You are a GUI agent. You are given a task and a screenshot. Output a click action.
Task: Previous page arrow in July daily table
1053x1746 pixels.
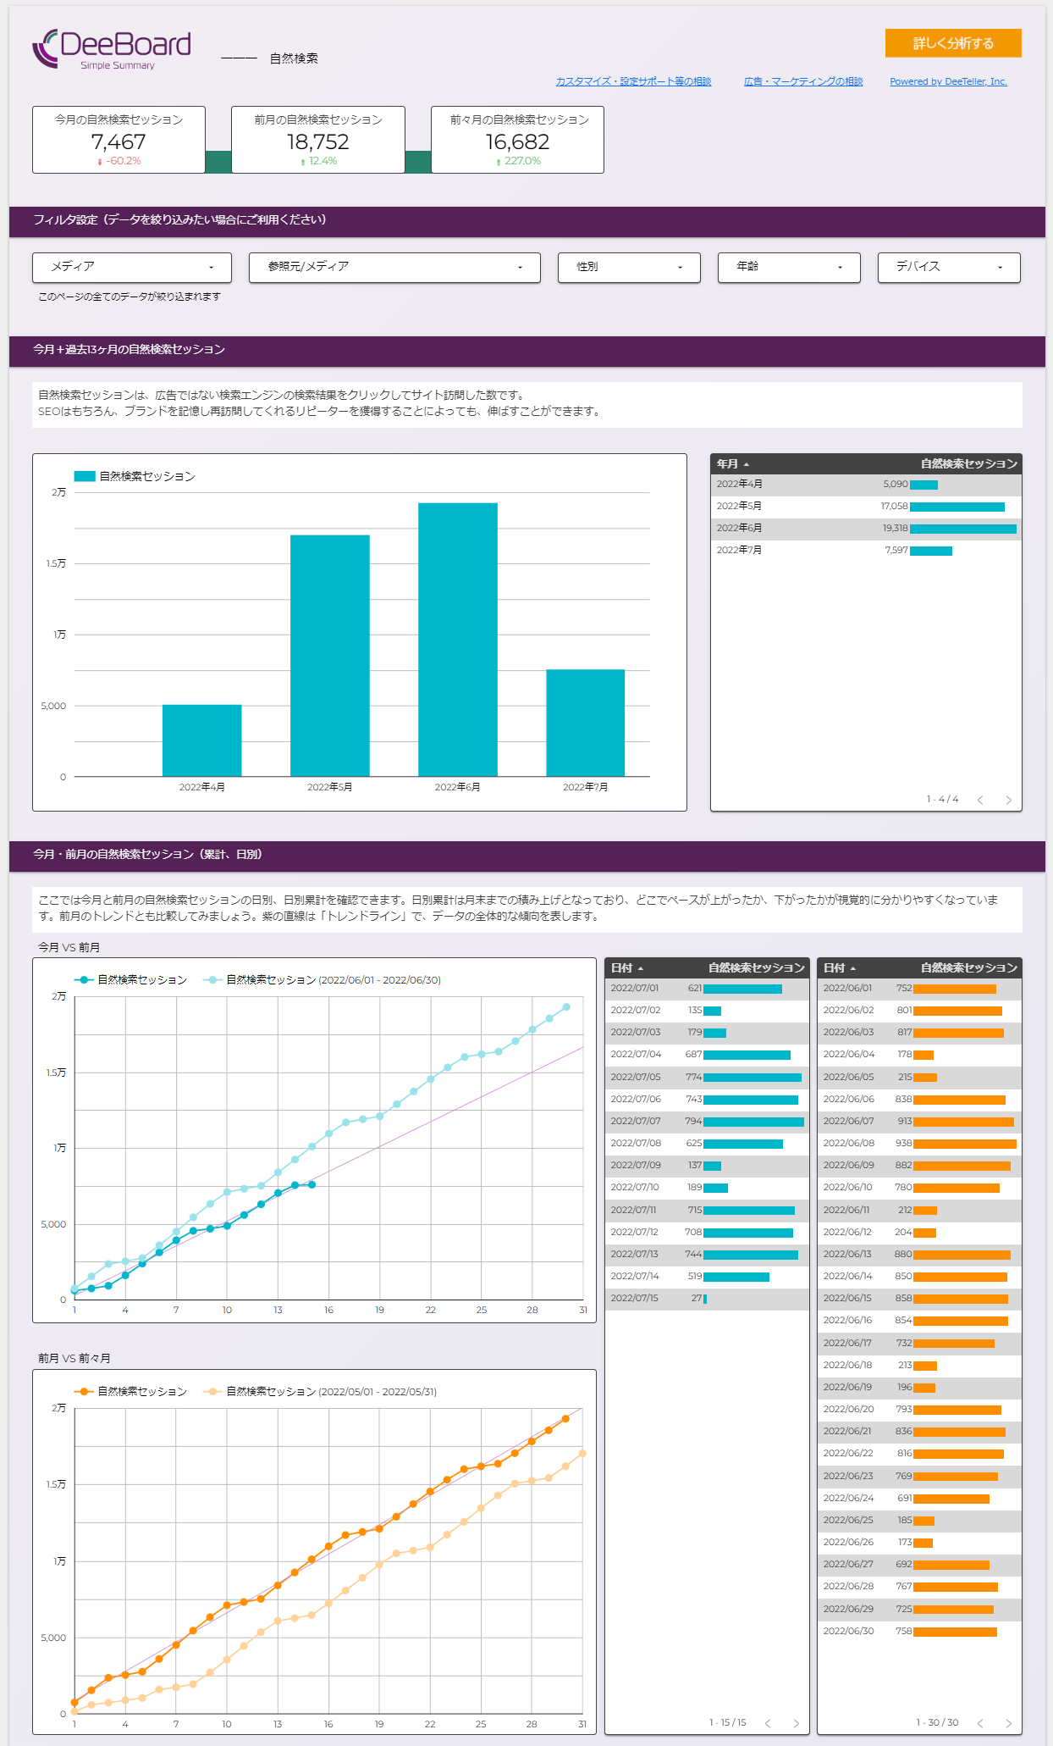click(x=768, y=1723)
